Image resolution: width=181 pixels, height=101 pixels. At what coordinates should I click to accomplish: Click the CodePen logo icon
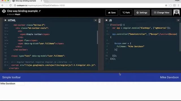coord(4,11)
